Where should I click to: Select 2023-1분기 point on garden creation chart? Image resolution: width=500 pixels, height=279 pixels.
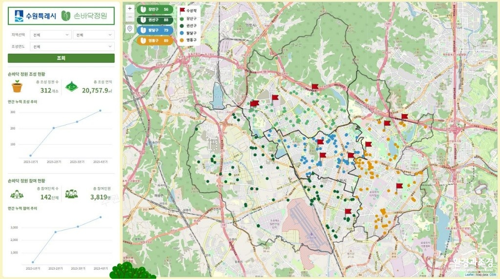31,156
